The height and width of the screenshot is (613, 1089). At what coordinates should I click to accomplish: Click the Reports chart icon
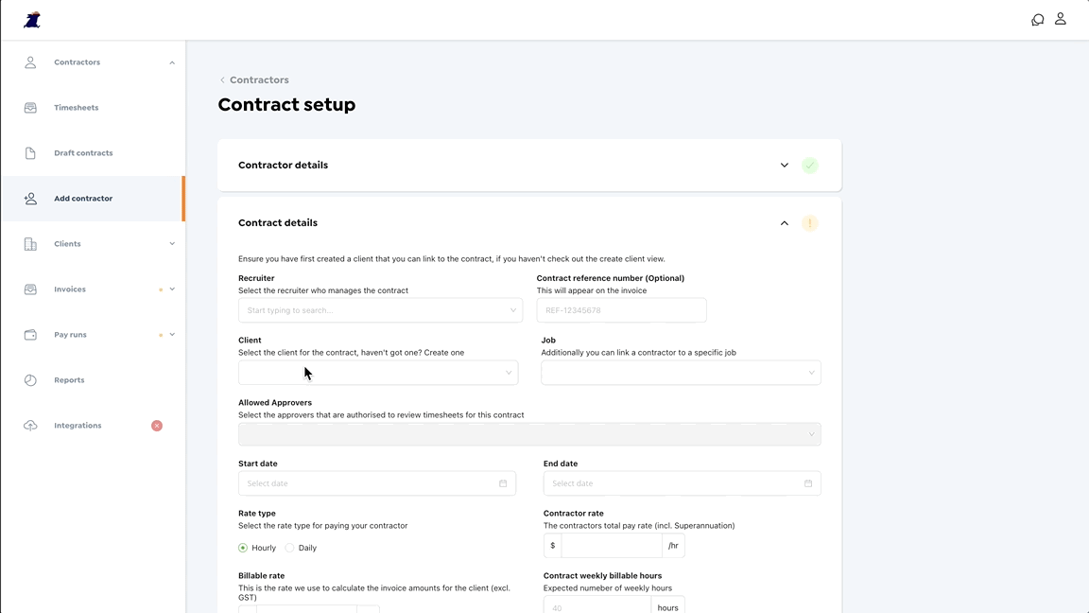tap(30, 380)
